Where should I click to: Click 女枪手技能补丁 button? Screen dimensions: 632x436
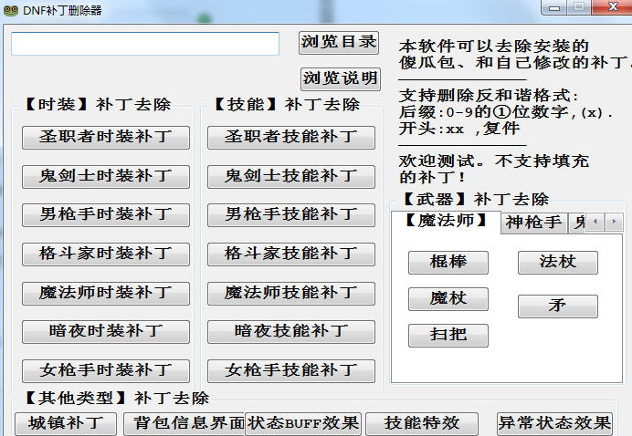[x=291, y=370]
